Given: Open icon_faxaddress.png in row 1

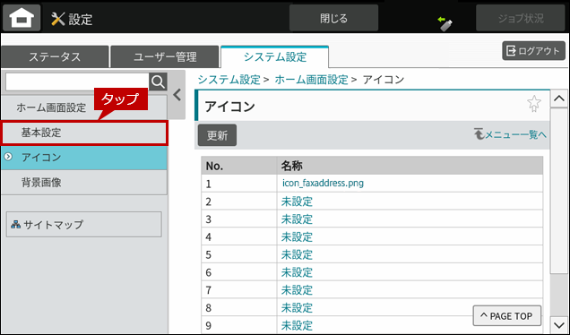Looking at the screenshot, I should [323, 183].
